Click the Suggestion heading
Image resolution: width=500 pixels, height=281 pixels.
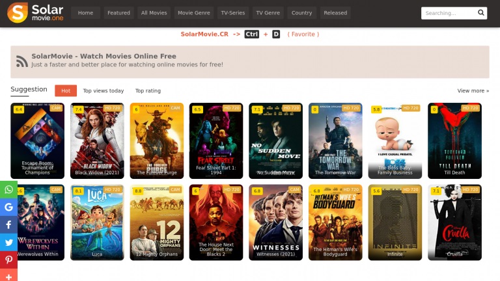point(29,89)
